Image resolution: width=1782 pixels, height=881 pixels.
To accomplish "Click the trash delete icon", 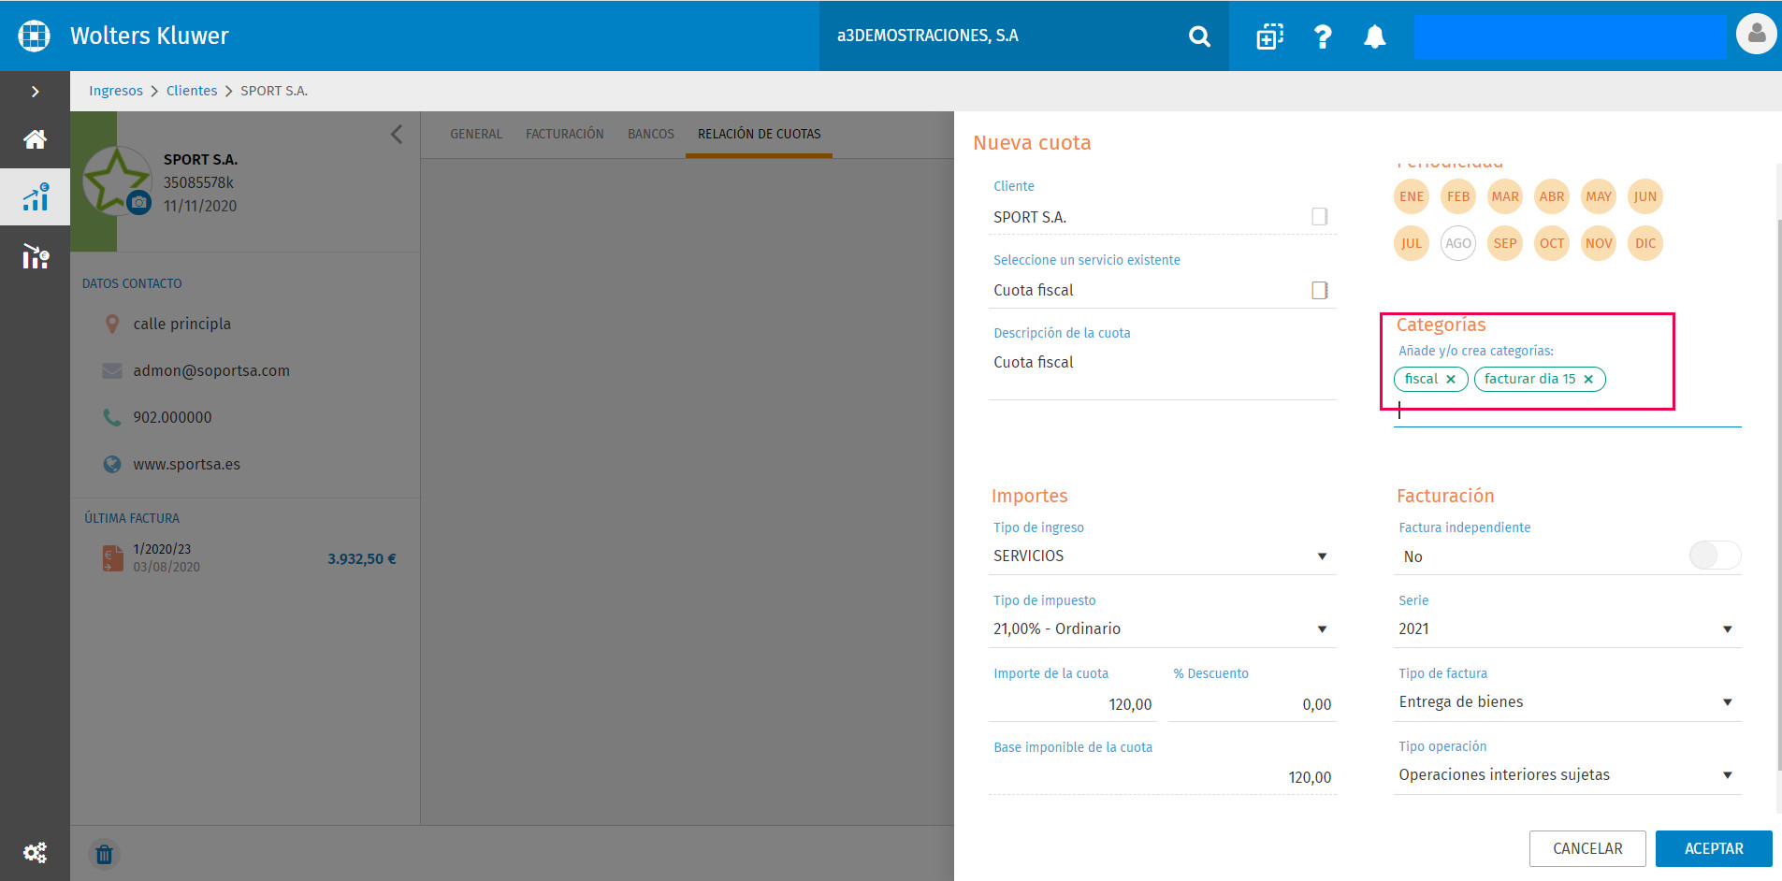I will (104, 854).
